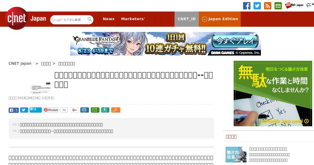Click the second PR link
The width and height of the screenshot is (314, 165).
pos(66,131)
